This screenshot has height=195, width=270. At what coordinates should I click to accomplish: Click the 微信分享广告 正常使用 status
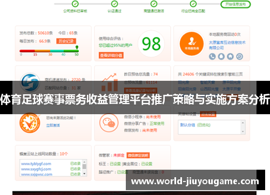(157, 123)
